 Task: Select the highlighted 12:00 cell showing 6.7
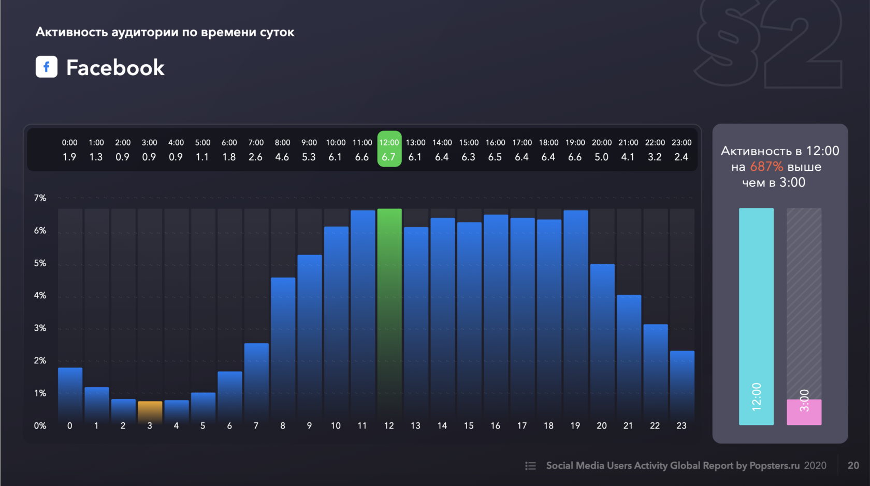tap(389, 149)
